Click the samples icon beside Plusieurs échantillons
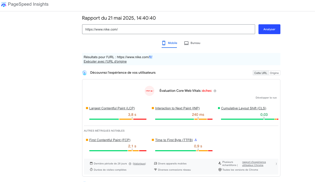 pos(220,163)
